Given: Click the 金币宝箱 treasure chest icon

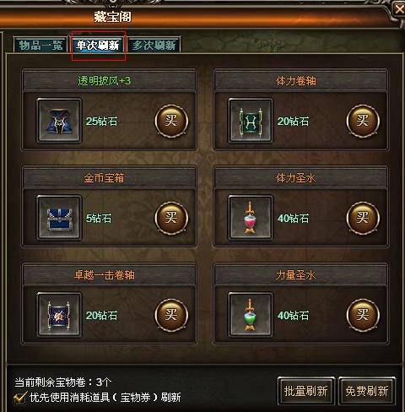Looking at the screenshot, I should tap(59, 218).
